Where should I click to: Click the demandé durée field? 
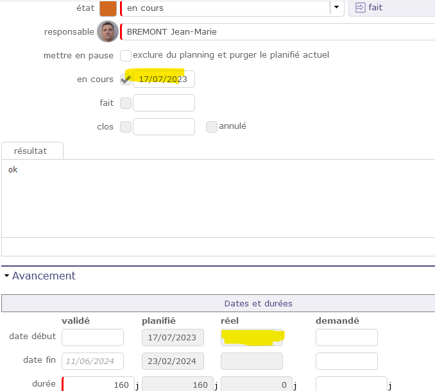click(352, 385)
